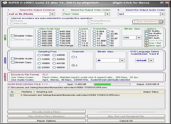Set frame rate to 15
This screenshot has height=124, width=171.
pyautogui.click(x=108, y=31)
